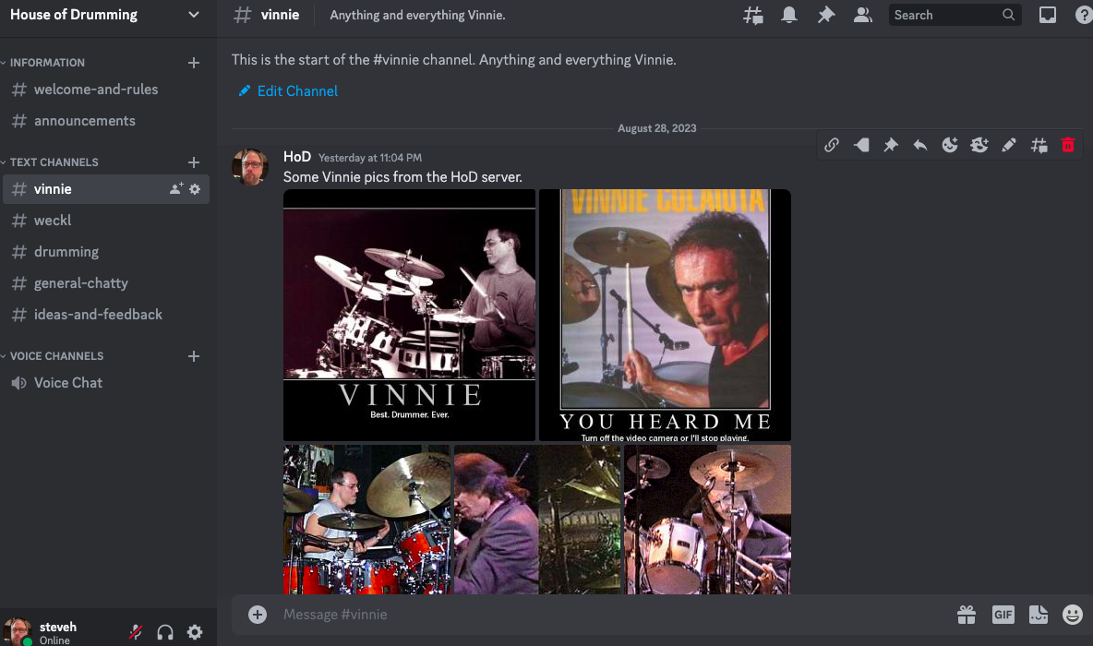The width and height of the screenshot is (1093, 646).
Task: Copy message link with the chain icon
Action: [x=832, y=145]
